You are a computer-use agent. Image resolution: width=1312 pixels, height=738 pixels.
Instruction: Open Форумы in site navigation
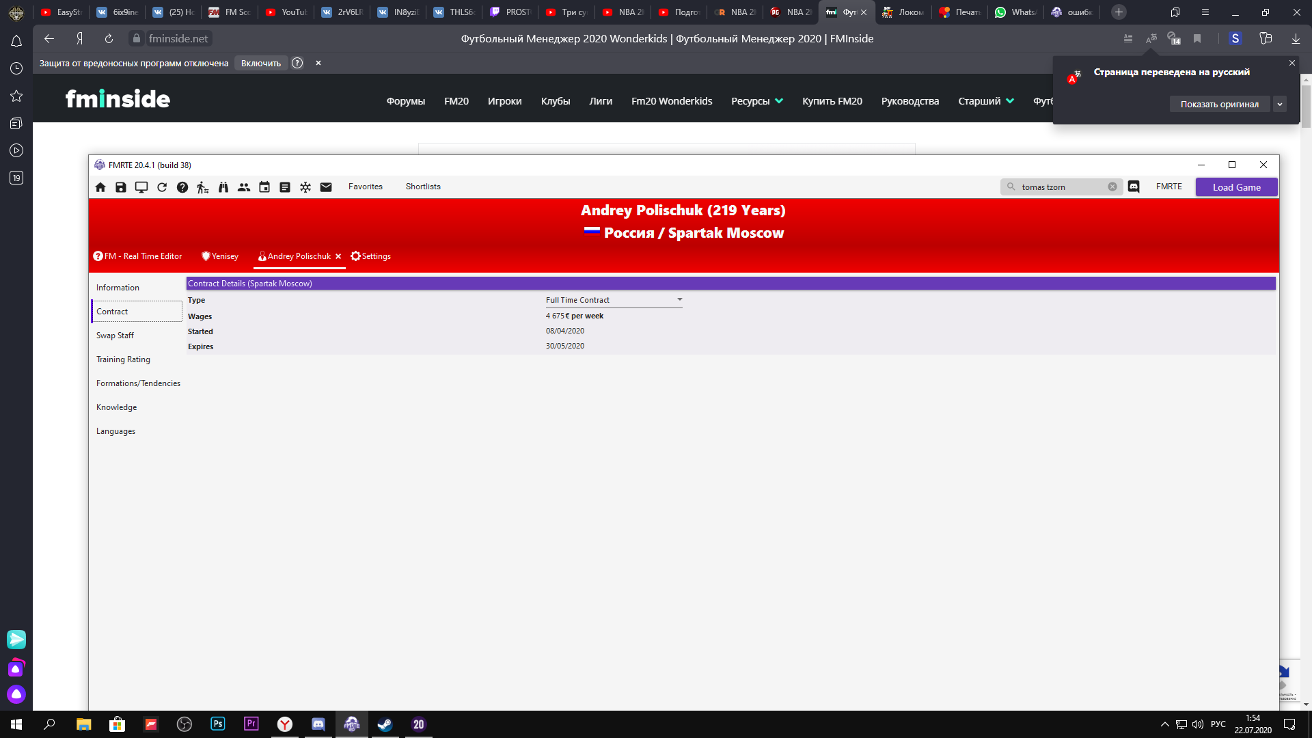(x=405, y=101)
